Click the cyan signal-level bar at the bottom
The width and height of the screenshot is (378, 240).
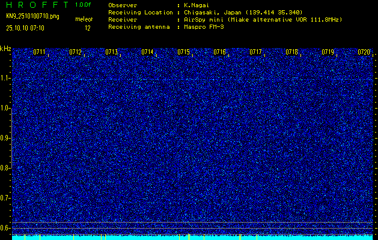[192, 237]
